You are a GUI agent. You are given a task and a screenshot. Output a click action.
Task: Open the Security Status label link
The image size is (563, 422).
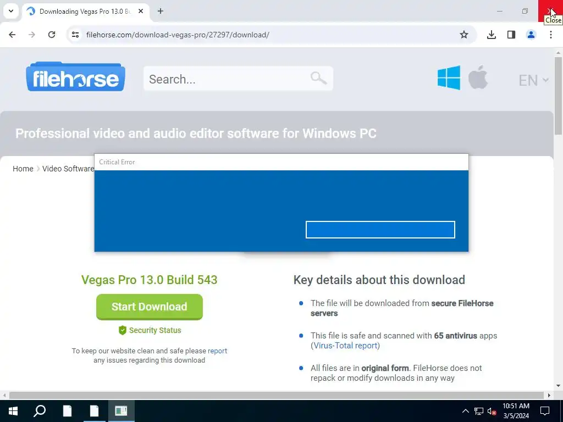tap(155, 330)
